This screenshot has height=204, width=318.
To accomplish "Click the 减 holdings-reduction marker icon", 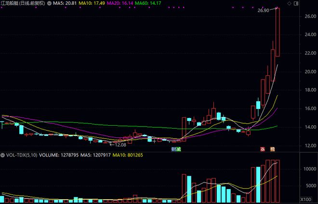I will tap(178, 149).
